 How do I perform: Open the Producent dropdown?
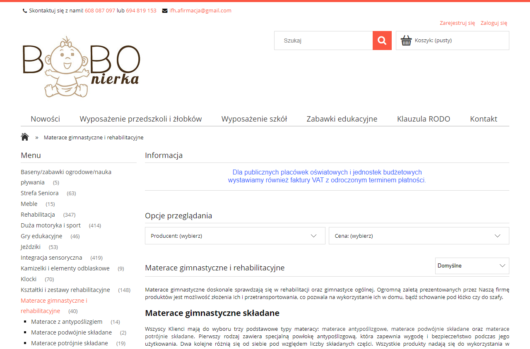pos(235,235)
